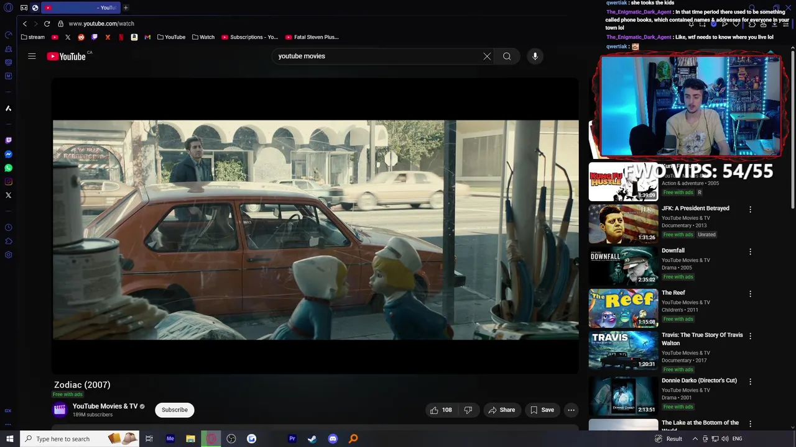Open File Explorer from the taskbar
This screenshot has width=796, height=447.
click(190, 439)
